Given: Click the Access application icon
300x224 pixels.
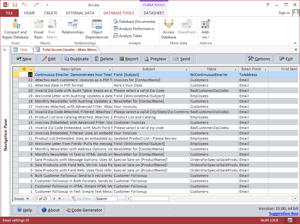Looking at the screenshot, I should coord(6,5).
